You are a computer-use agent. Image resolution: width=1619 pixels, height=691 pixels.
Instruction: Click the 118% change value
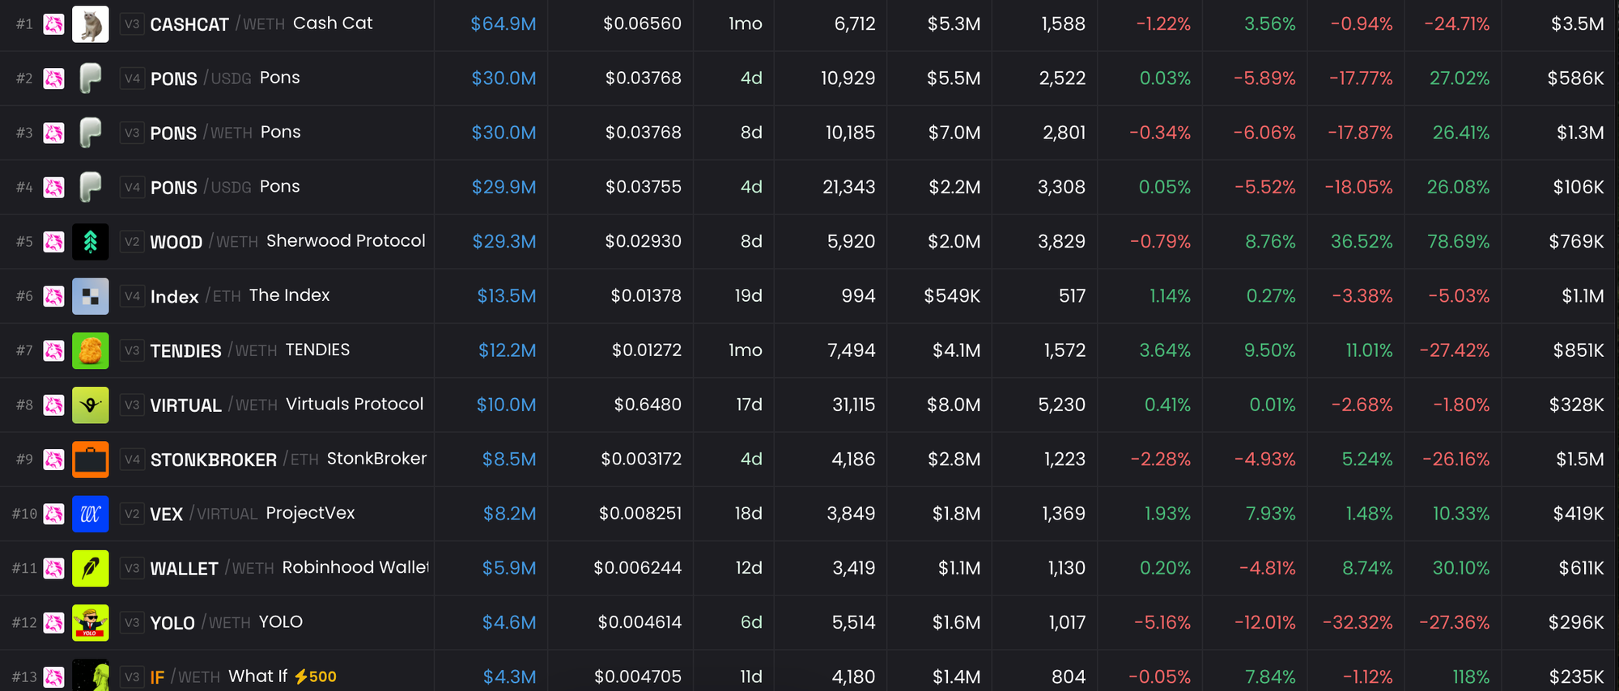1471,676
